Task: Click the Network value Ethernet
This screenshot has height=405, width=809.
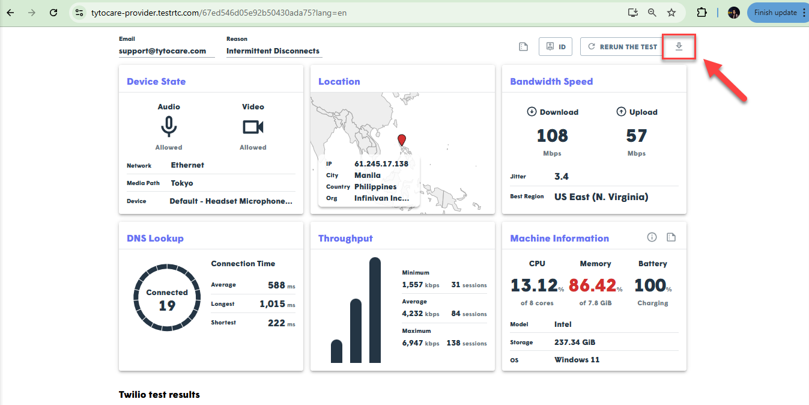Action: tap(187, 165)
